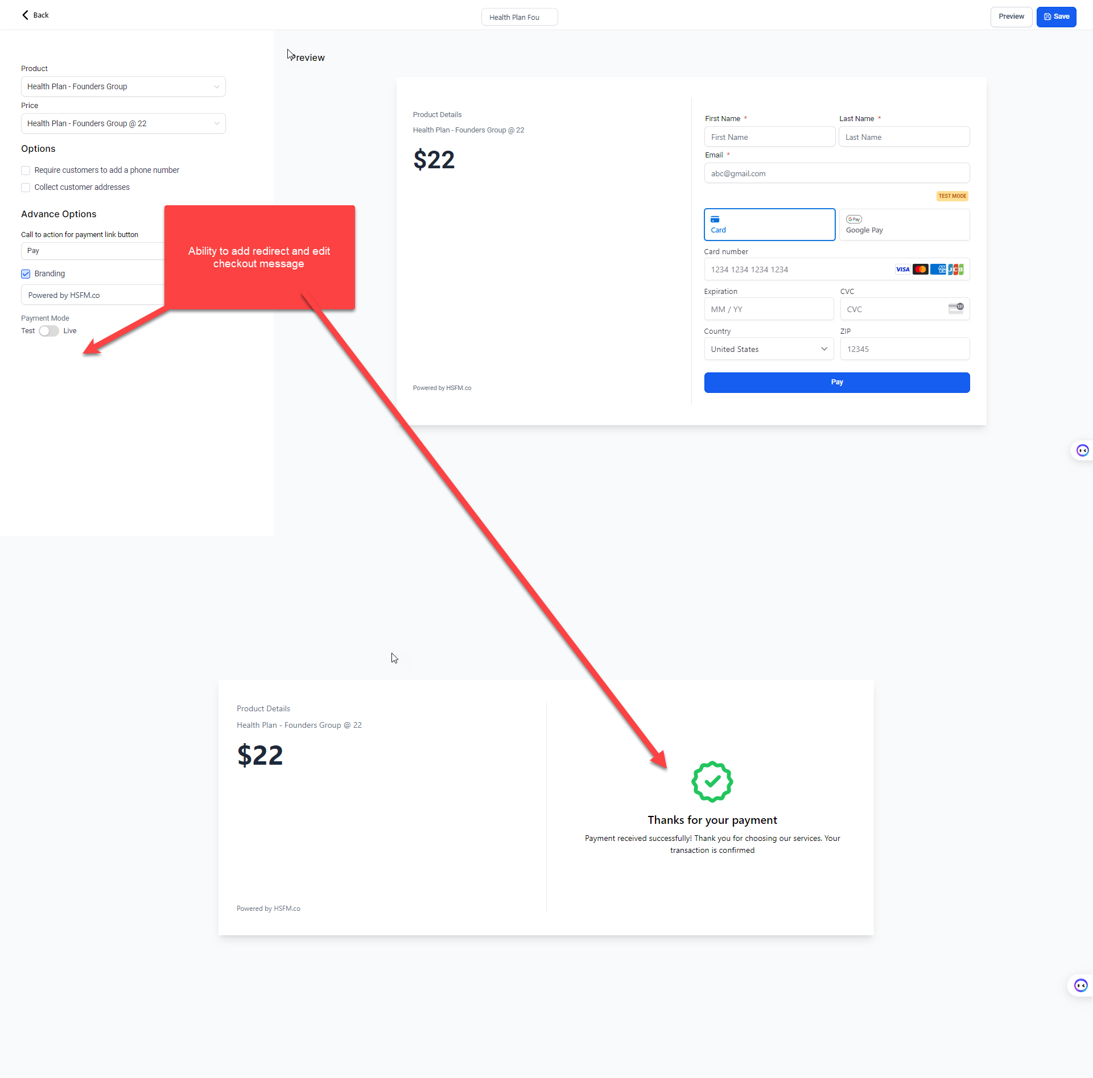Image resolution: width=1093 pixels, height=1078 pixels.
Task: Click the Back arrow icon
Action: tap(25, 15)
